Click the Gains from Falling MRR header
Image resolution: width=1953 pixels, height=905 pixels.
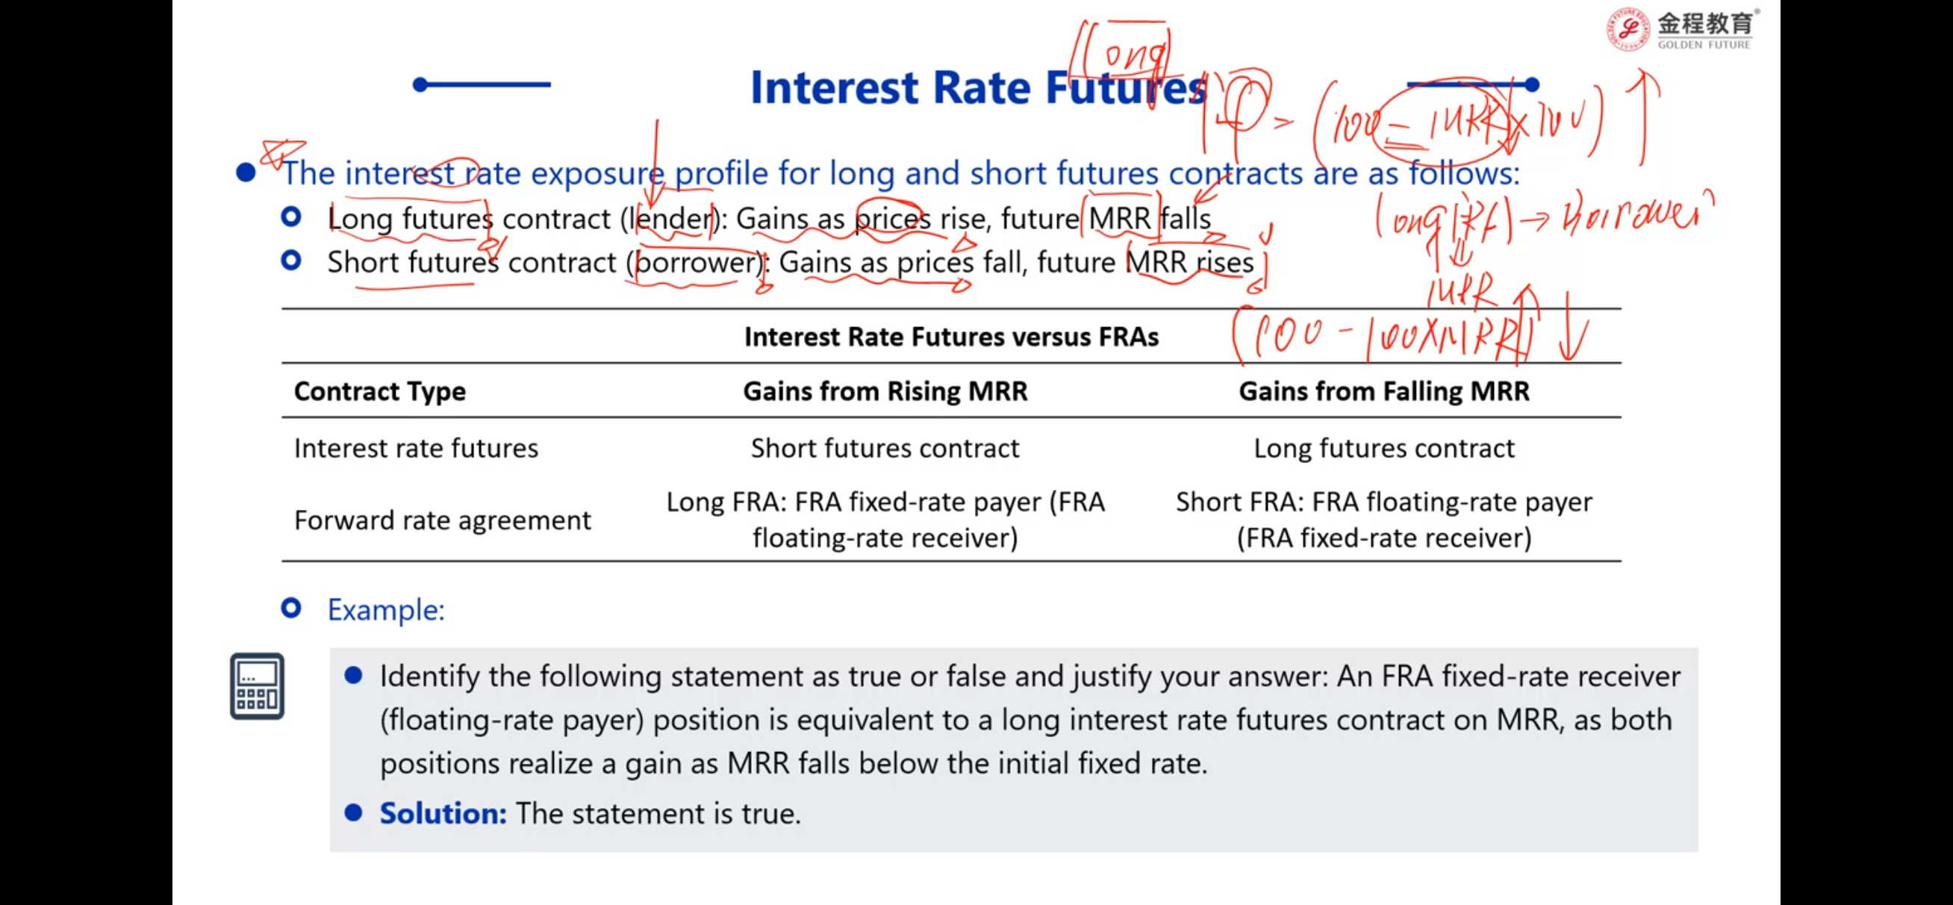coord(1383,391)
